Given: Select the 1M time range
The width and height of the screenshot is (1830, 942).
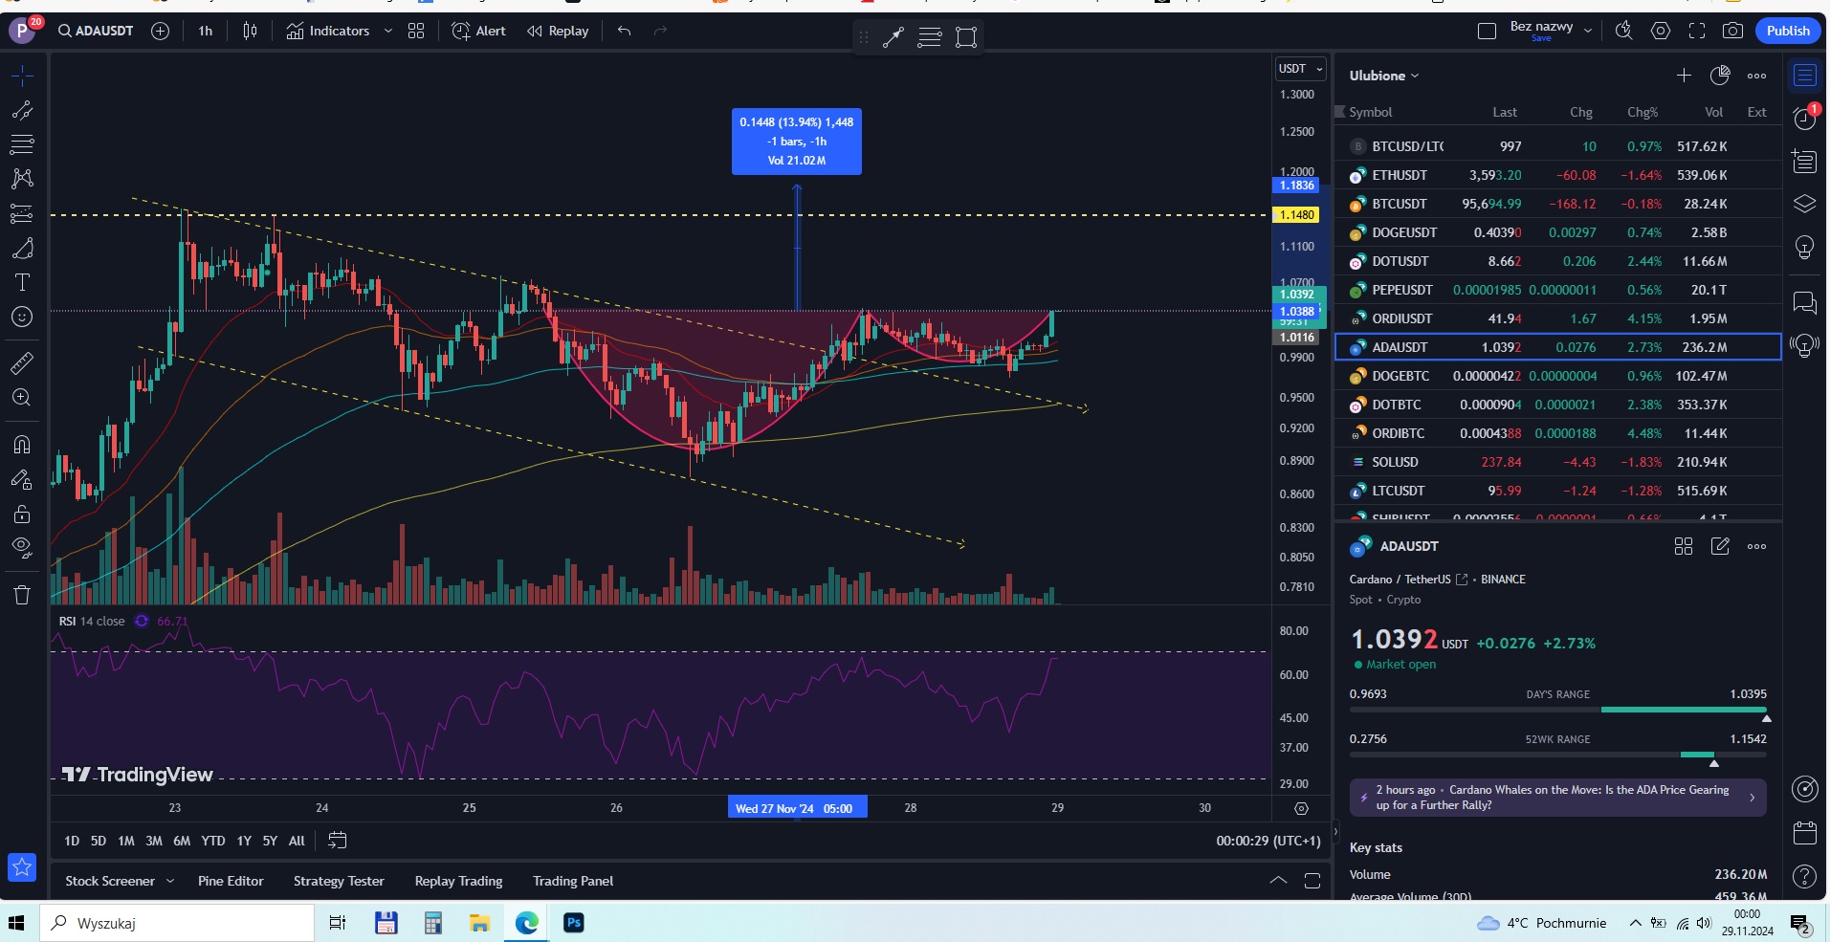Looking at the screenshot, I should click(x=126, y=841).
